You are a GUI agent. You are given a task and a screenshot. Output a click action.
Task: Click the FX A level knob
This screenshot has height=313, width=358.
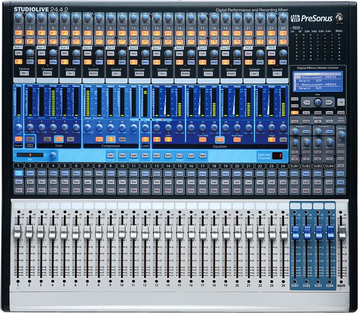pyautogui.click(x=260, y=53)
